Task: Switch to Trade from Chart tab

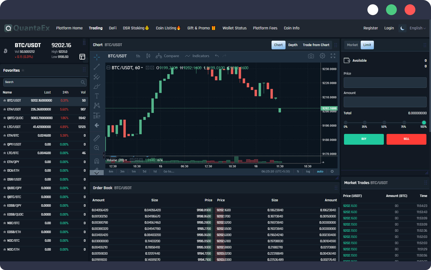Action: [316, 45]
